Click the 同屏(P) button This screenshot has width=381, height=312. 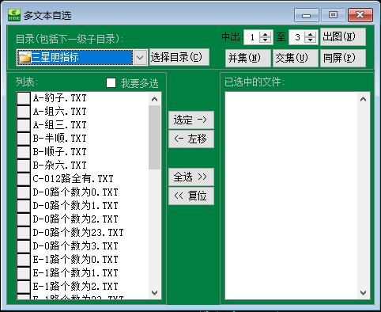point(343,58)
